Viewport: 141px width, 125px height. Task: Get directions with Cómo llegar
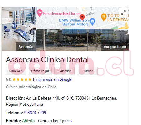tap(40, 71)
